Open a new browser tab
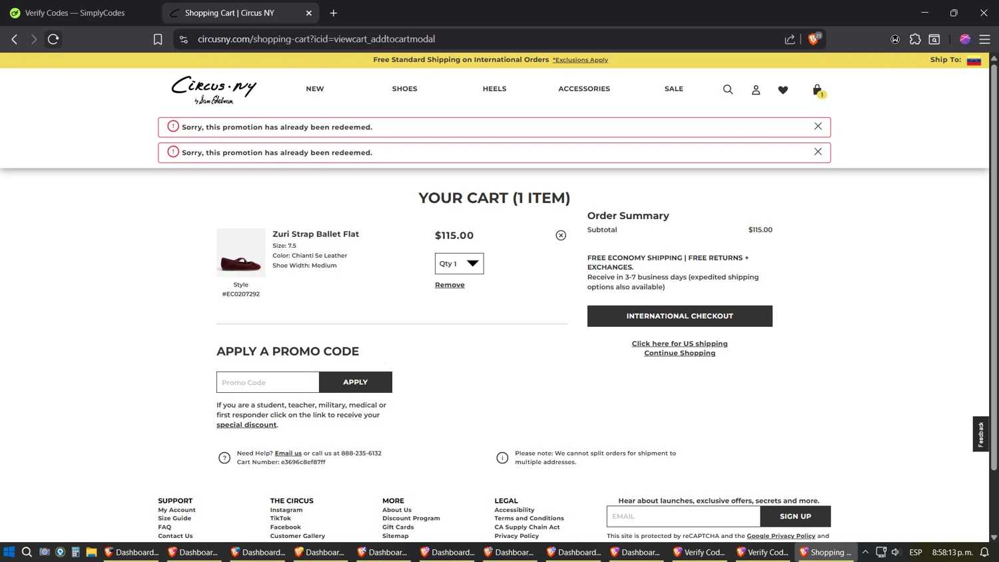The height and width of the screenshot is (562, 999). tap(334, 13)
